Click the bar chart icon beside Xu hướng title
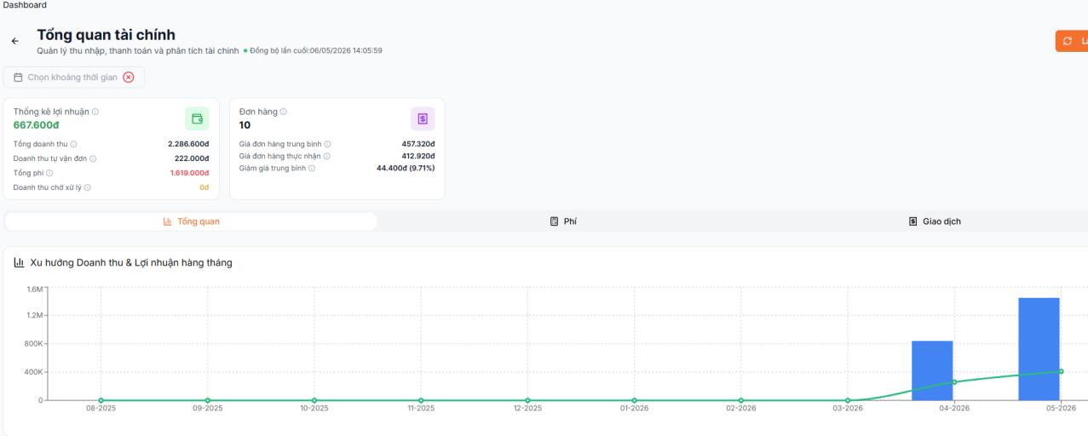 [x=19, y=262]
